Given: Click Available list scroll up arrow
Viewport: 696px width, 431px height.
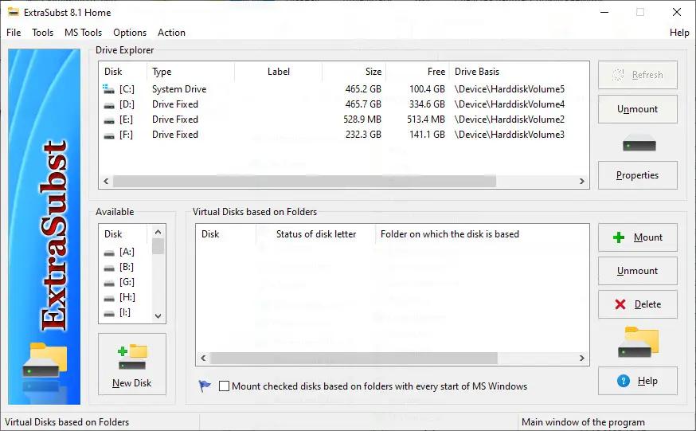Looking at the screenshot, I should 158,232.
